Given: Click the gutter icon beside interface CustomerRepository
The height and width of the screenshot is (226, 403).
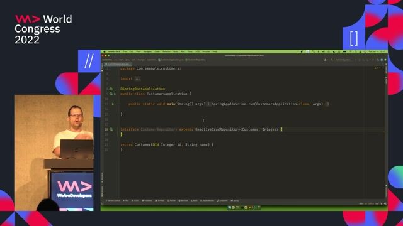Looking at the screenshot, I should coord(111,129).
